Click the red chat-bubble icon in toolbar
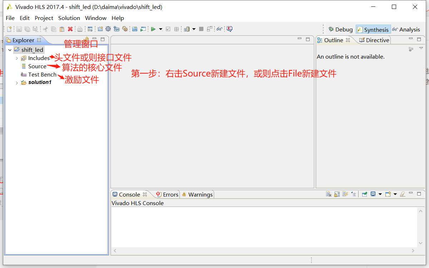This screenshot has height=268, width=429. (229, 29)
